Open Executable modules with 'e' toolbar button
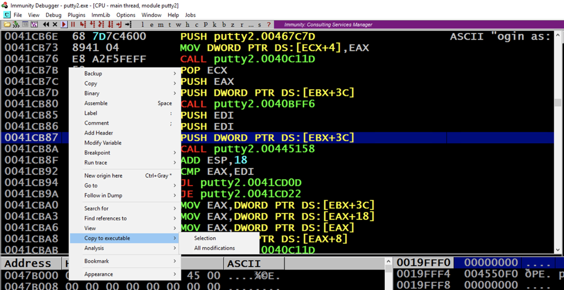Image resolution: width=564 pixels, height=290 pixels. pyautogui.click(x=152, y=24)
